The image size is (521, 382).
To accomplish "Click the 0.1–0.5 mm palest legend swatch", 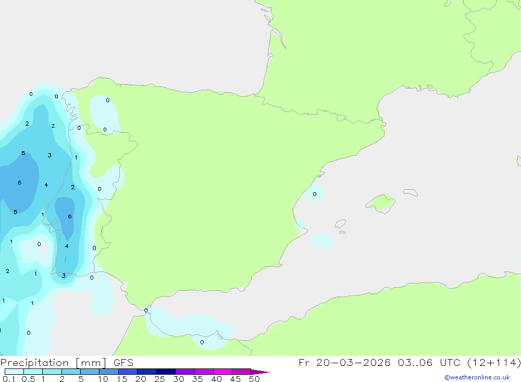I will 14,372.
